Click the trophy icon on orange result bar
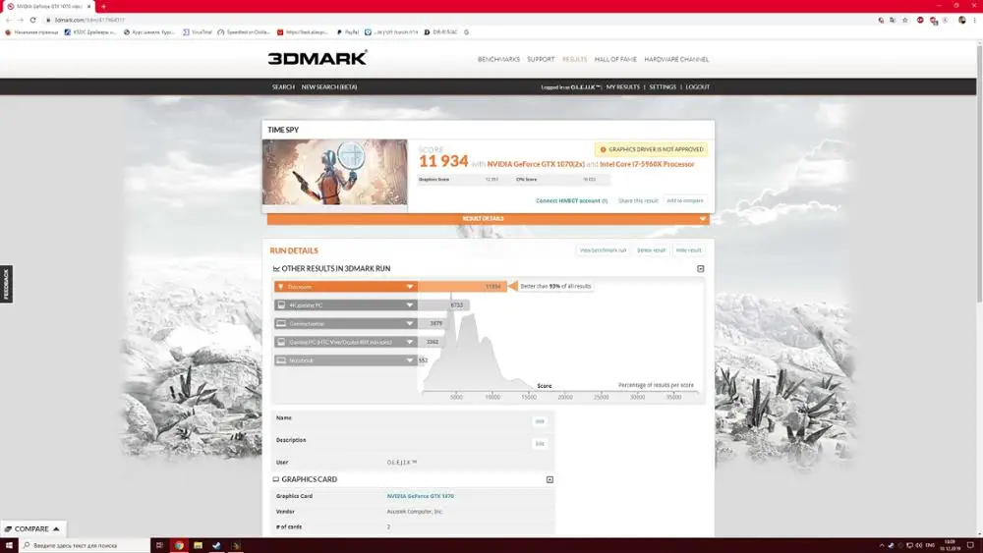The image size is (983, 553). coord(281,287)
